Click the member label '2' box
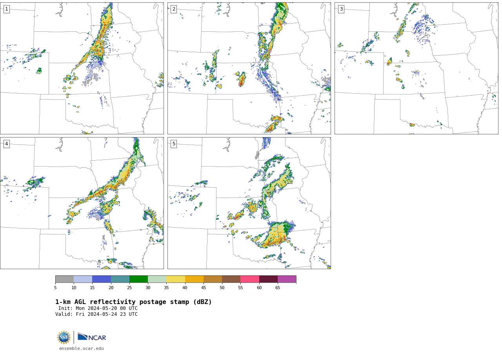 [174, 9]
